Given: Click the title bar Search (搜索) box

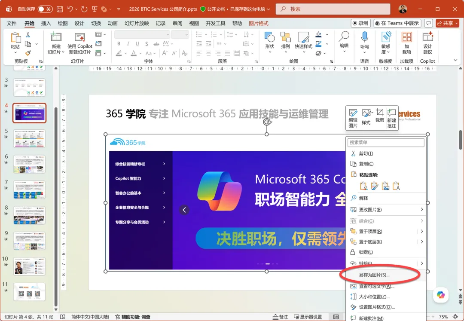Looking at the screenshot, I should click(x=333, y=9).
